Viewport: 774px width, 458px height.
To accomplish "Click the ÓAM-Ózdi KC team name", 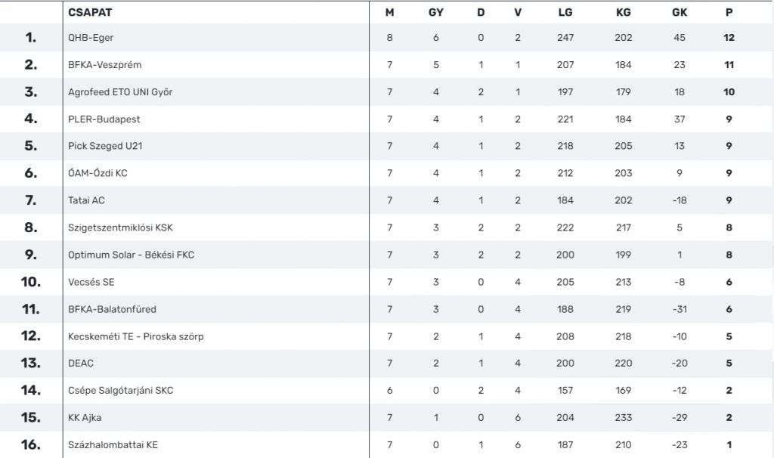I will (x=98, y=173).
